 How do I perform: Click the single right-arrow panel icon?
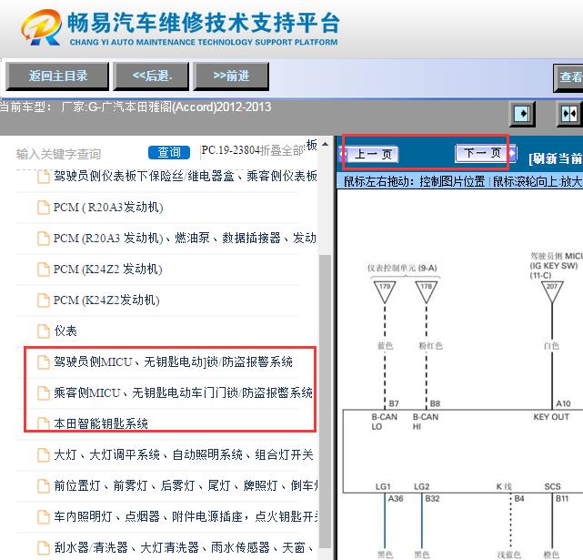[x=522, y=113]
